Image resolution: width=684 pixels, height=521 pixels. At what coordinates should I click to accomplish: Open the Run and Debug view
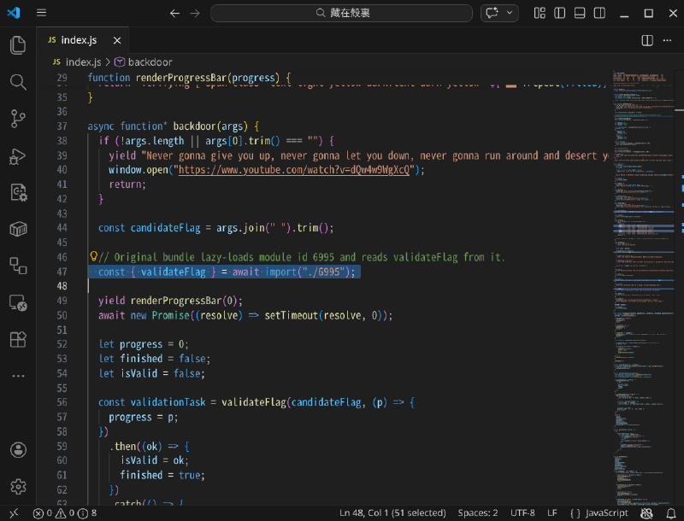pos(18,156)
